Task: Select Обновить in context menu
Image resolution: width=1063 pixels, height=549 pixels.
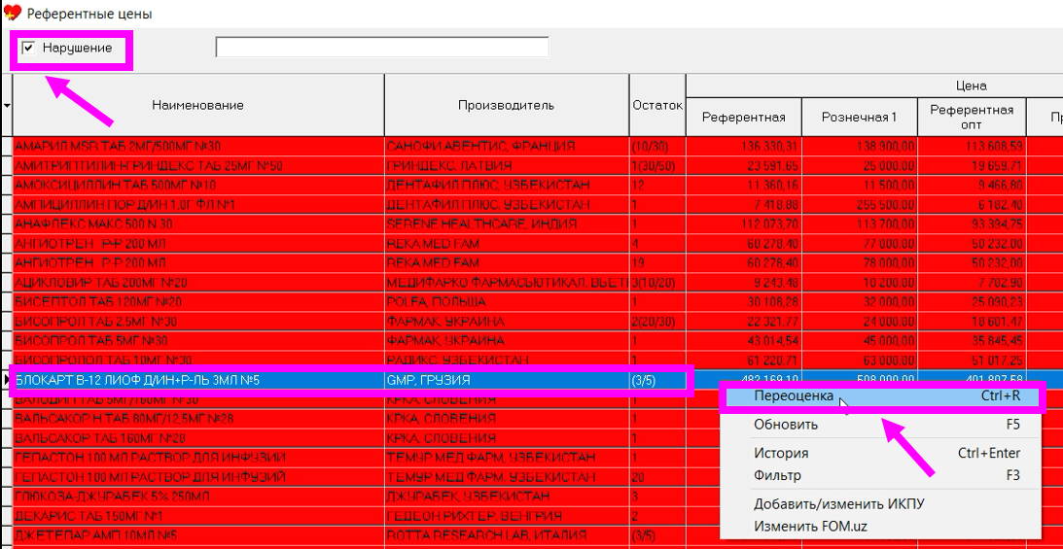Action: click(883, 426)
